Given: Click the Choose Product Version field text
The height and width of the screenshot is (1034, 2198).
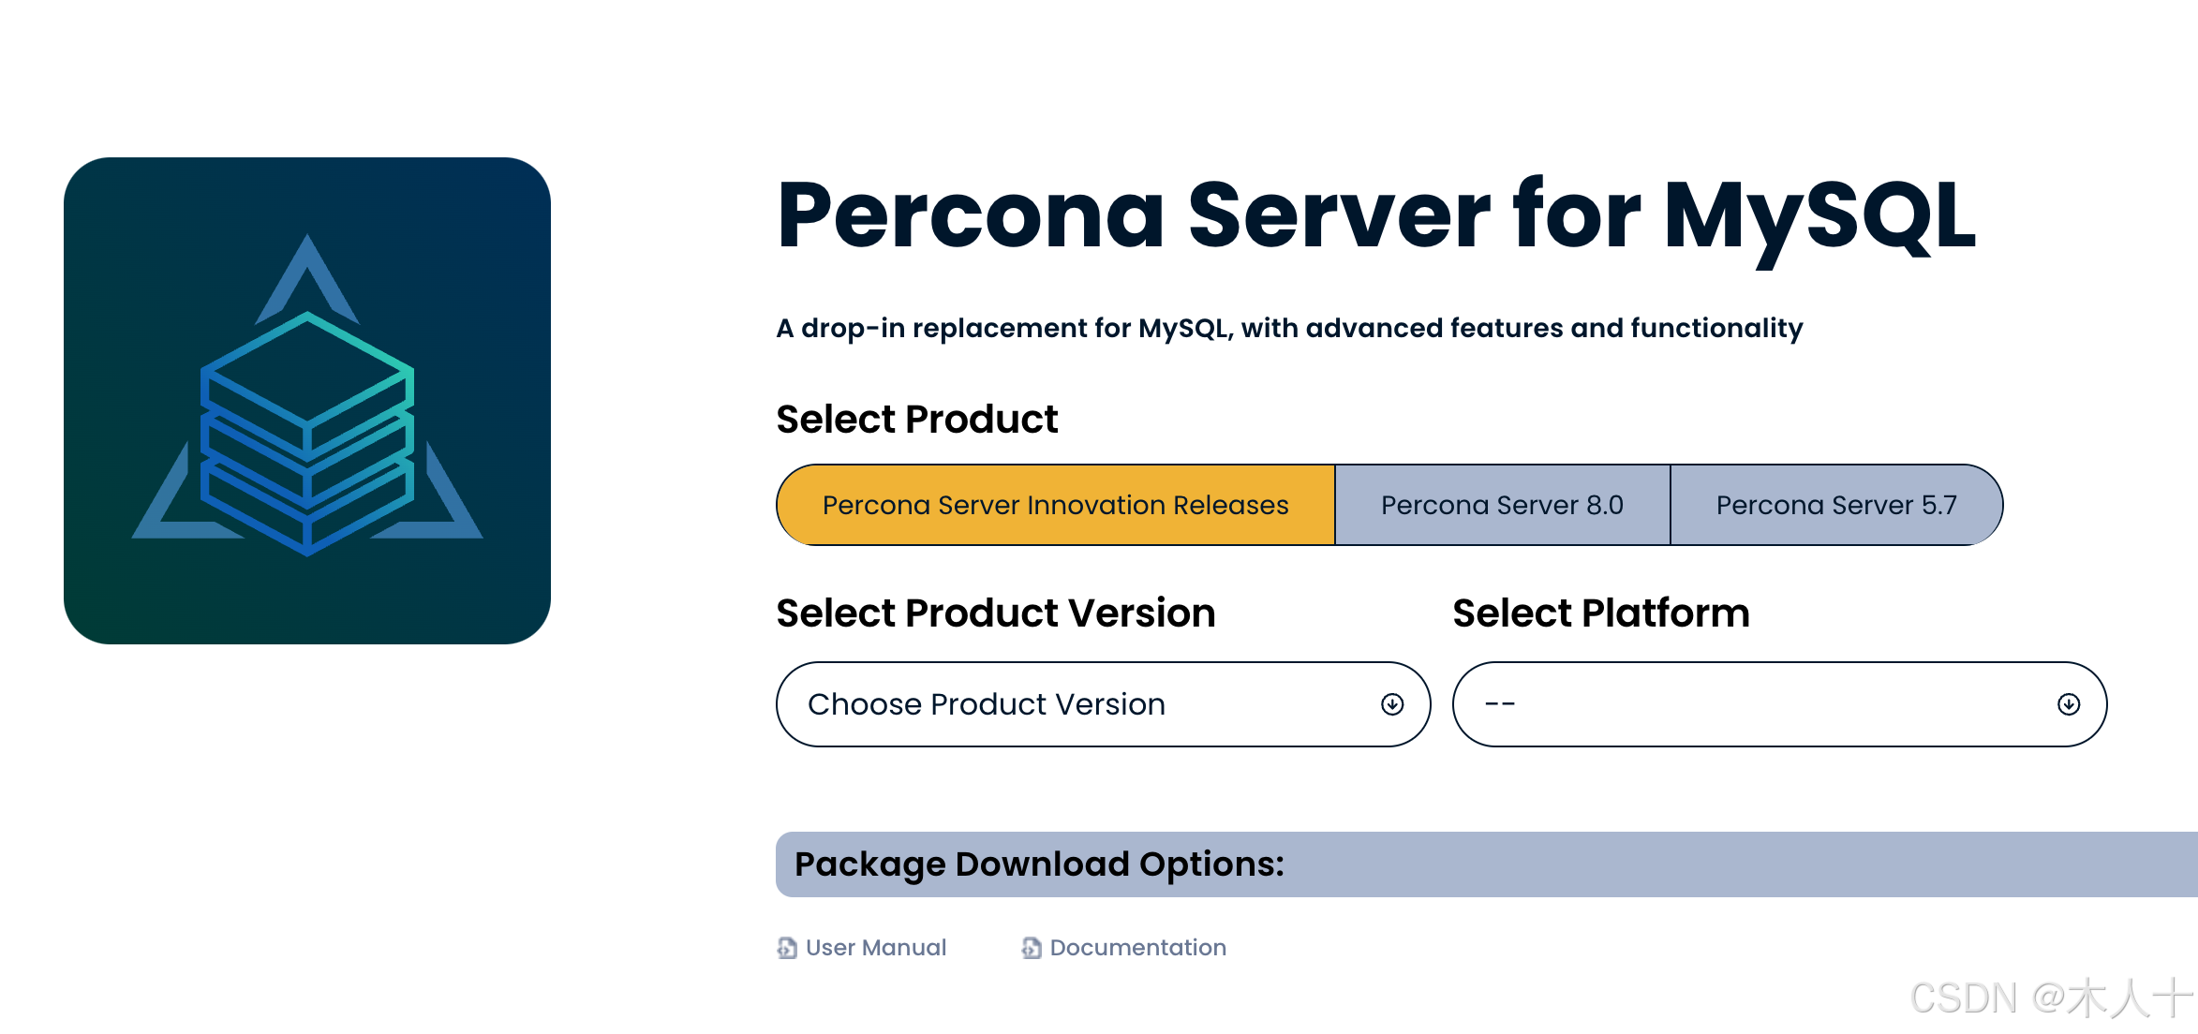Looking at the screenshot, I should pos(988,704).
